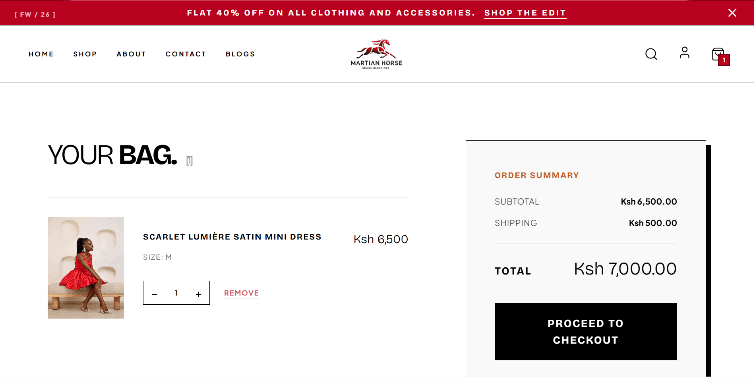Open the search icon in header
This screenshot has width=755, height=377.
coord(651,54)
